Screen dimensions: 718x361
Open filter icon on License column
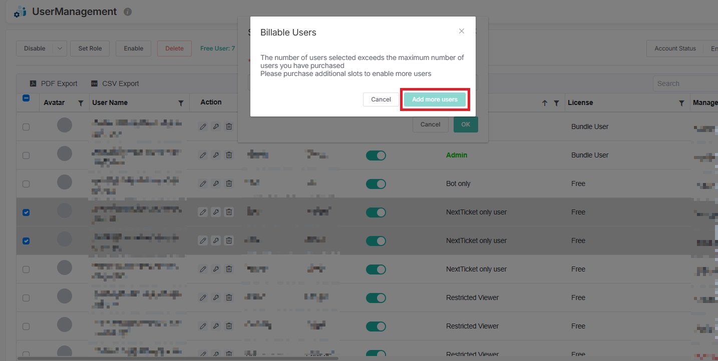[681, 103]
